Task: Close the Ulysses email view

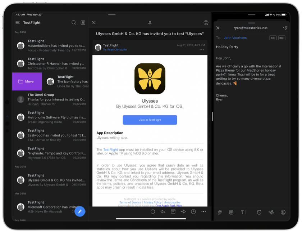Action: pyautogui.click(x=94, y=23)
